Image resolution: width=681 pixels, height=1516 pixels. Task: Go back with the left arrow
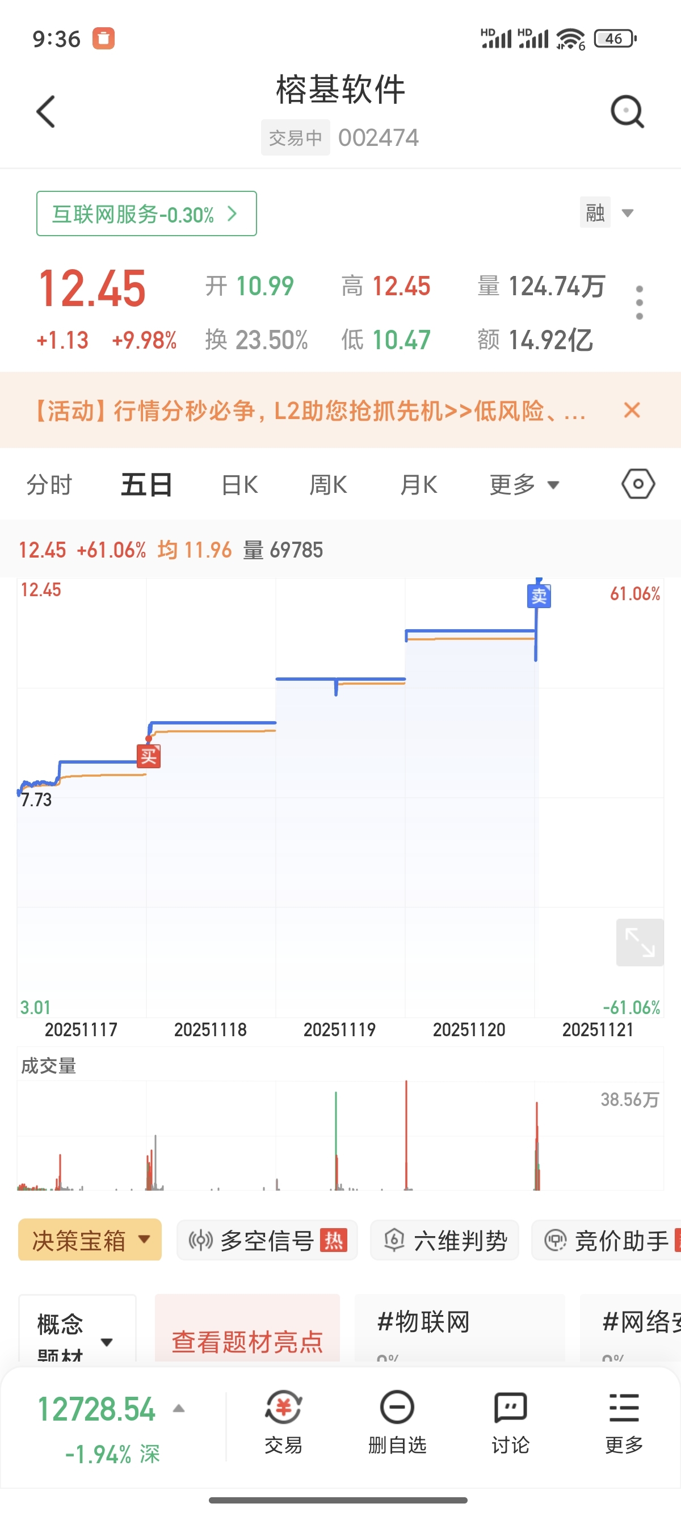tap(46, 111)
